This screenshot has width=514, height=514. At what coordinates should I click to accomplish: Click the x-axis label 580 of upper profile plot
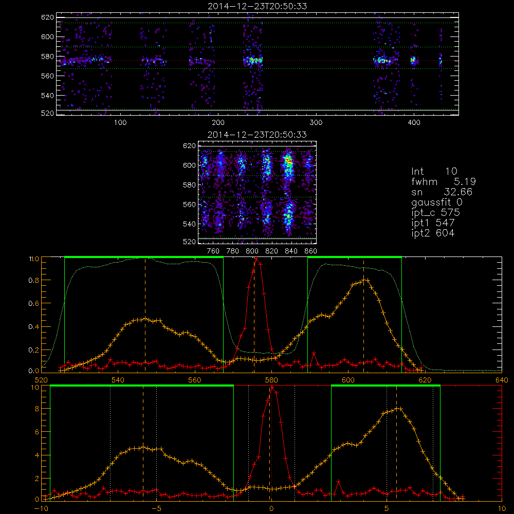(271, 380)
